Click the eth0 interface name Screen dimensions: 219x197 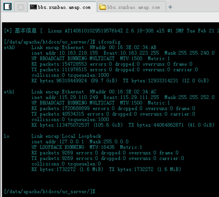click(9, 47)
